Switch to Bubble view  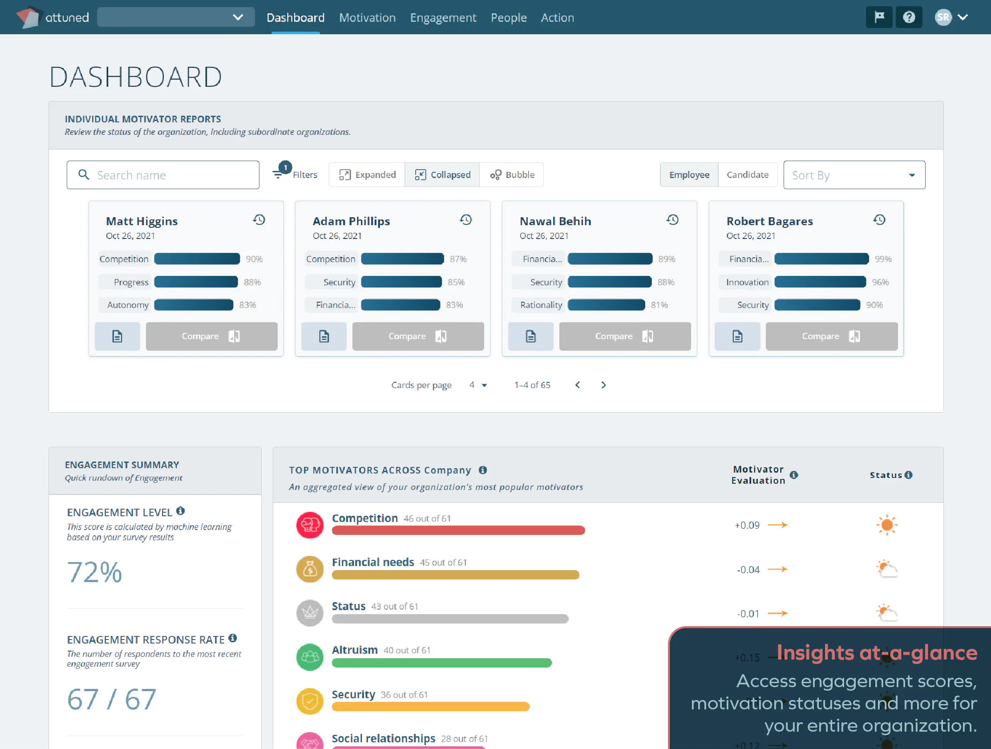click(x=512, y=175)
